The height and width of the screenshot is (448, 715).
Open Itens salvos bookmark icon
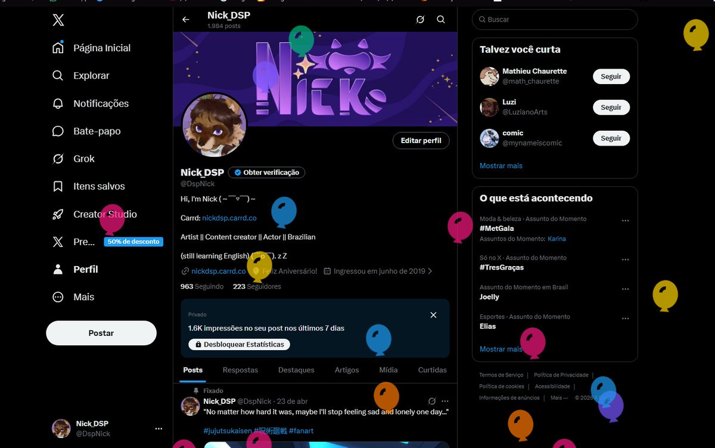(x=58, y=186)
